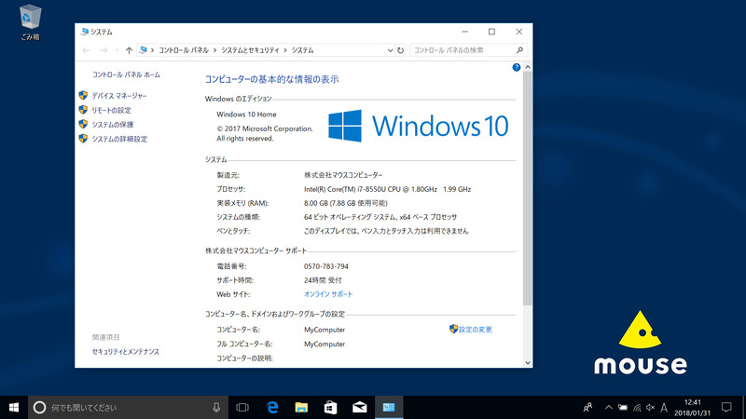Toggle the IME input mode A indicator
Image resolution: width=746 pixels, height=419 pixels.
pyautogui.click(x=664, y=408)
